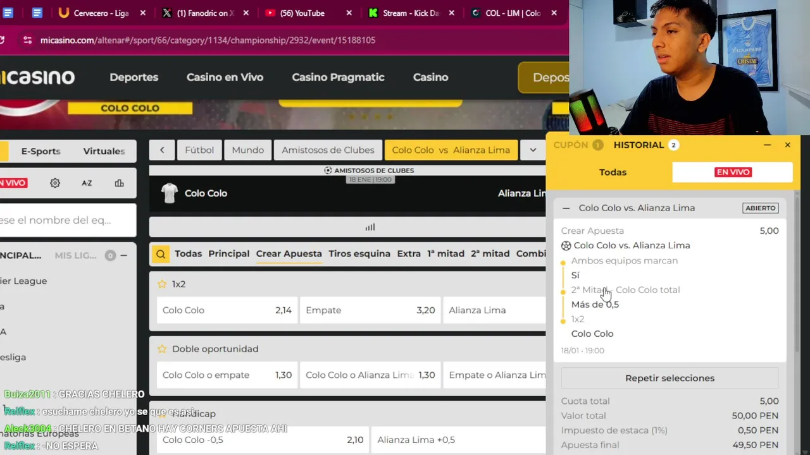Open the settings gear icon in sidebar

pyautogui.click(x=55, y=183)
